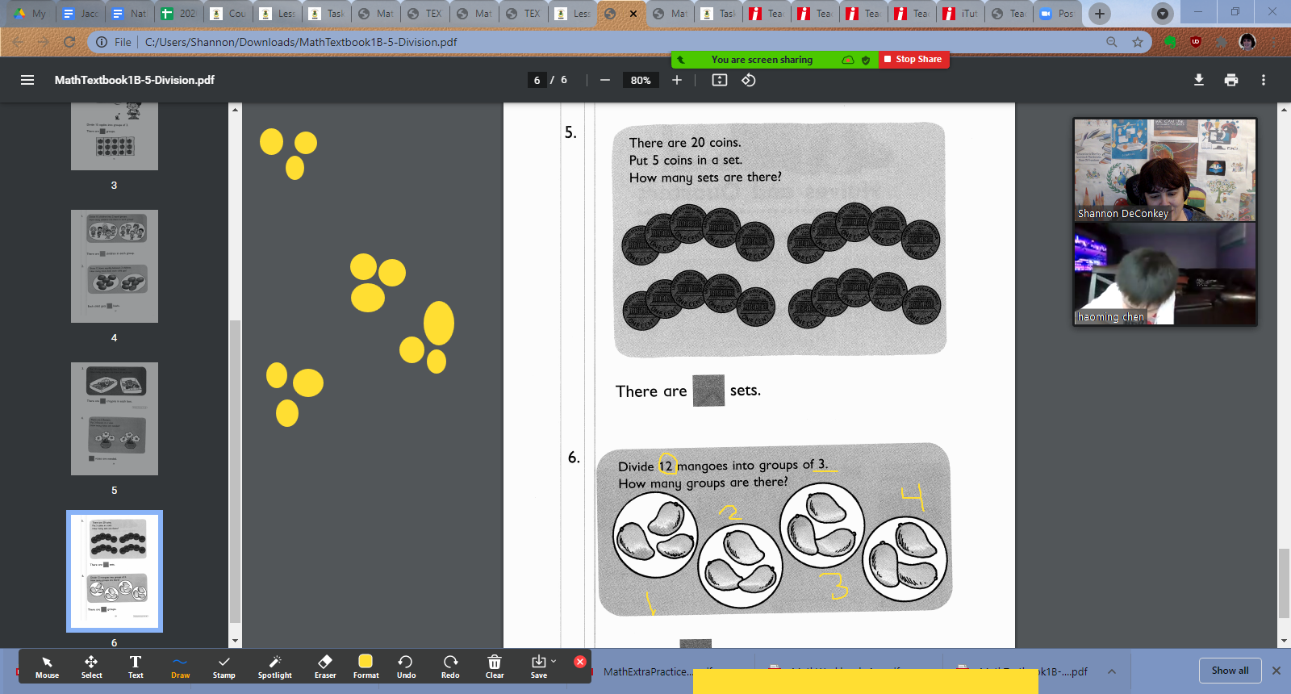Open the Stamp annotation tool
Viewport: 1291px width, 694px height.
click(x=224, y=667)
